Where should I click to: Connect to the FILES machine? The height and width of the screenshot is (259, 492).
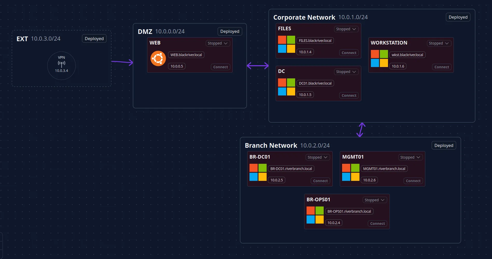coord(349,53)
